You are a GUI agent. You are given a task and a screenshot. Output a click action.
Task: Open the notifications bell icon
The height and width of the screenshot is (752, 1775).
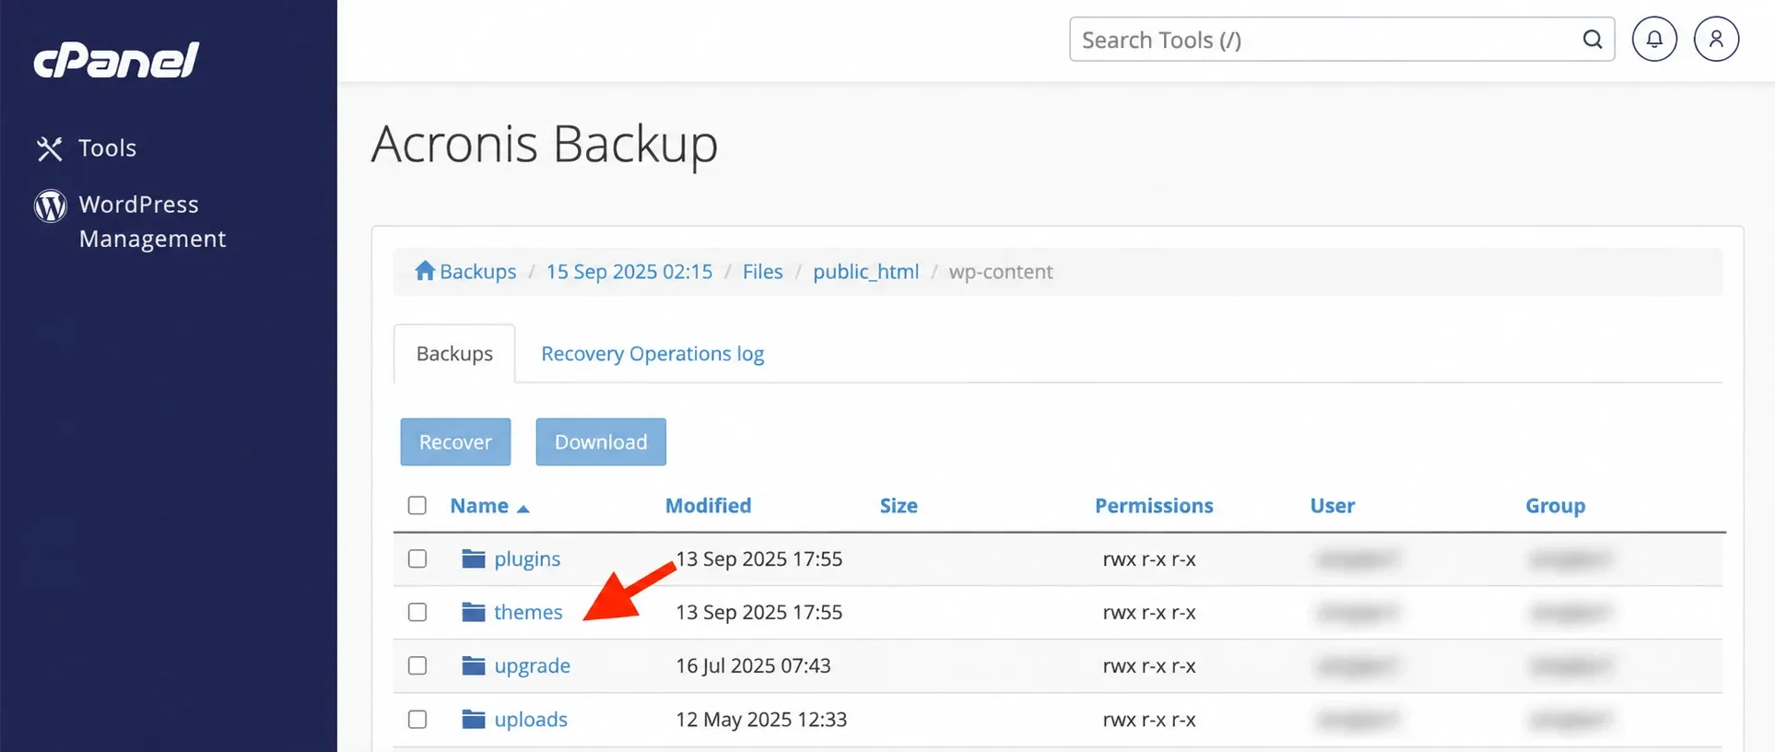pos(1654,40)
